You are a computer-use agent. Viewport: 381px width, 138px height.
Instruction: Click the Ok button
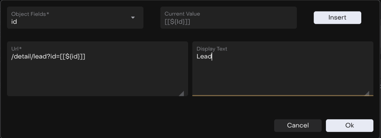pos(349,125)
